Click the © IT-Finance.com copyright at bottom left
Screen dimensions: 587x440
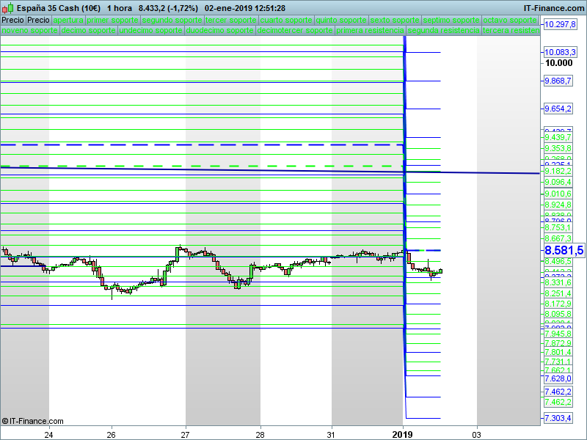click(33, 421)
